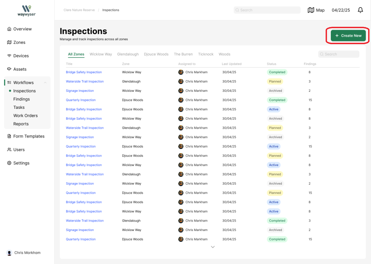Click the Zones map icon in sidebar

click(9, 42)
